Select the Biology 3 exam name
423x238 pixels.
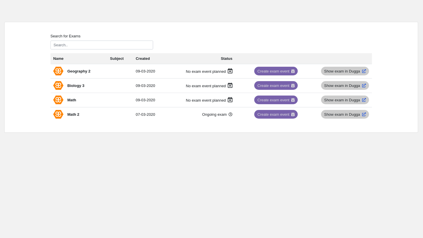click(x=76, y=86)
